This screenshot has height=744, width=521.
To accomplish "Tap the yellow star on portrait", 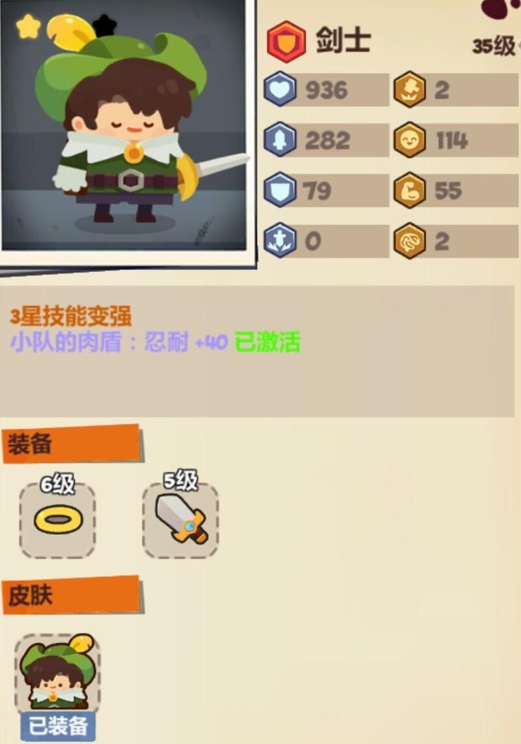I will 28,26.
